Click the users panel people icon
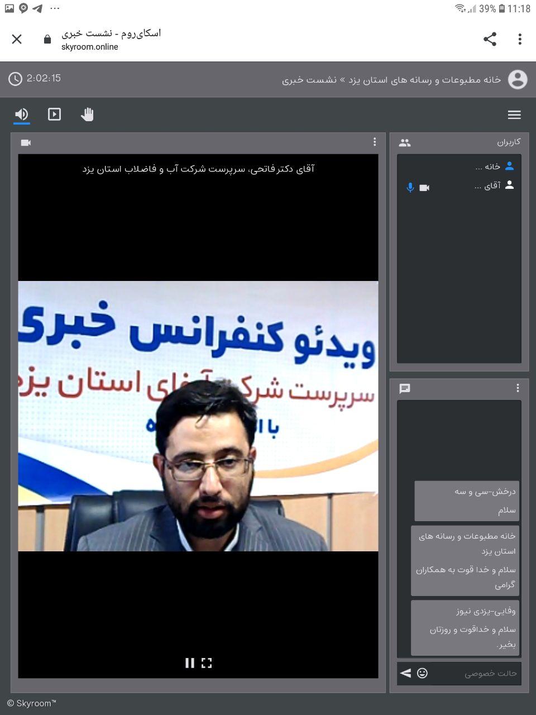536x715 pixels. pos(405,143)
